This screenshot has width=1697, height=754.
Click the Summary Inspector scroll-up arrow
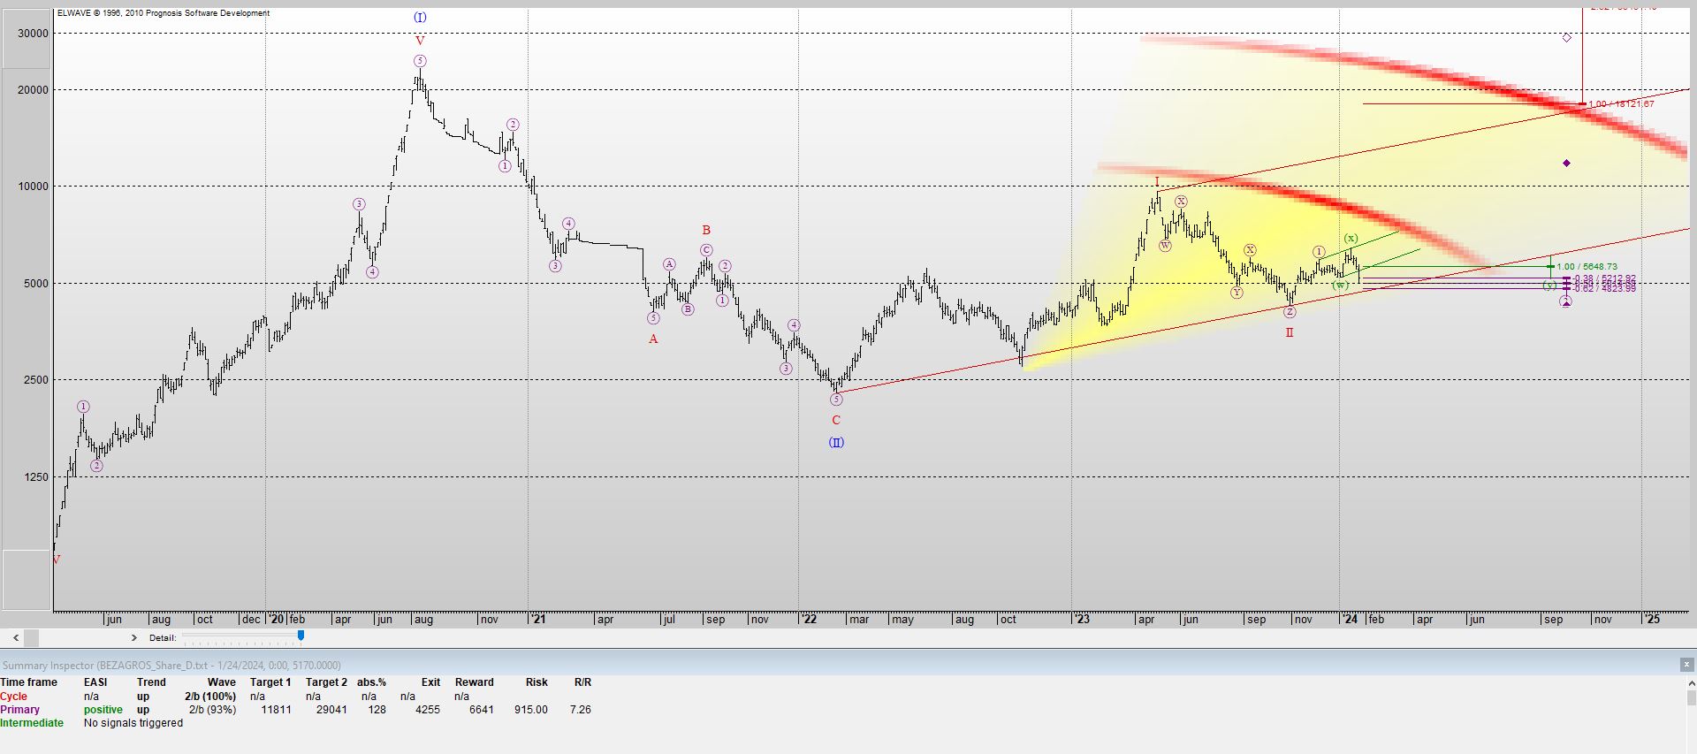pos(1693,682)
